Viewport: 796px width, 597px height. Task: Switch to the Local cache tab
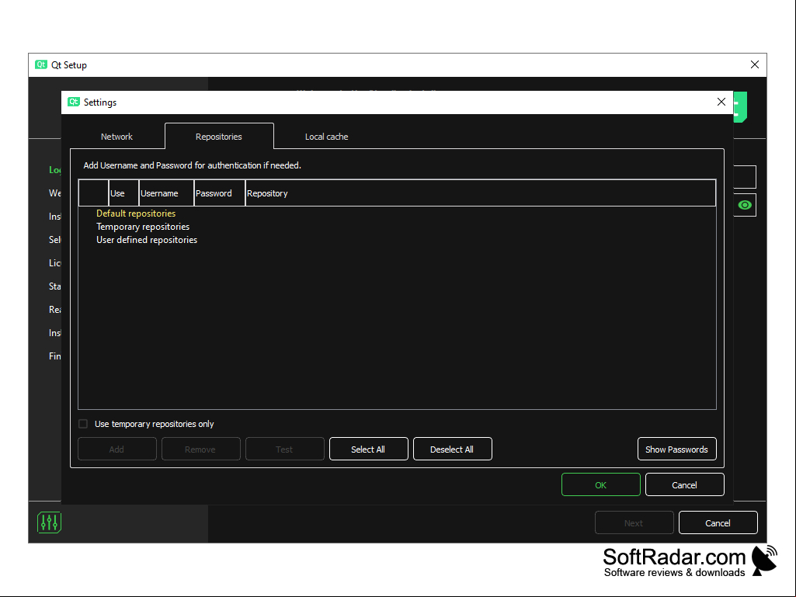click(326, 137)
